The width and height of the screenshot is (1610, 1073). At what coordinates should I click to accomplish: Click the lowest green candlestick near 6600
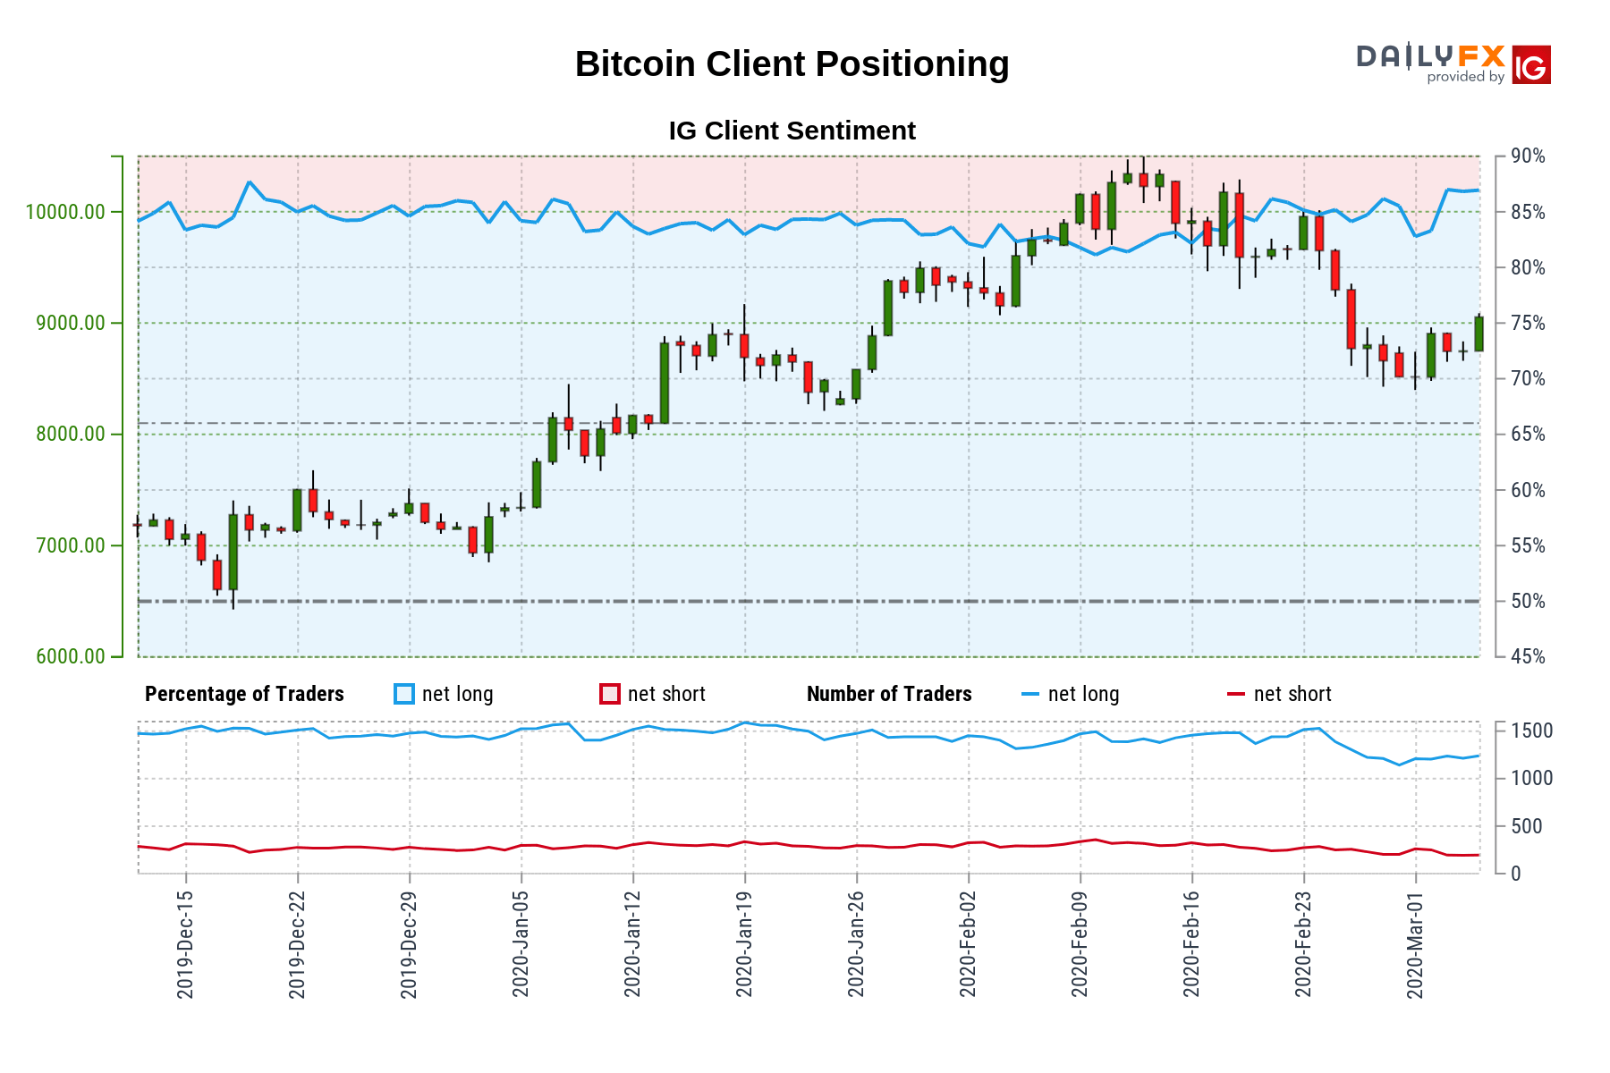click(x=233, y=552)
